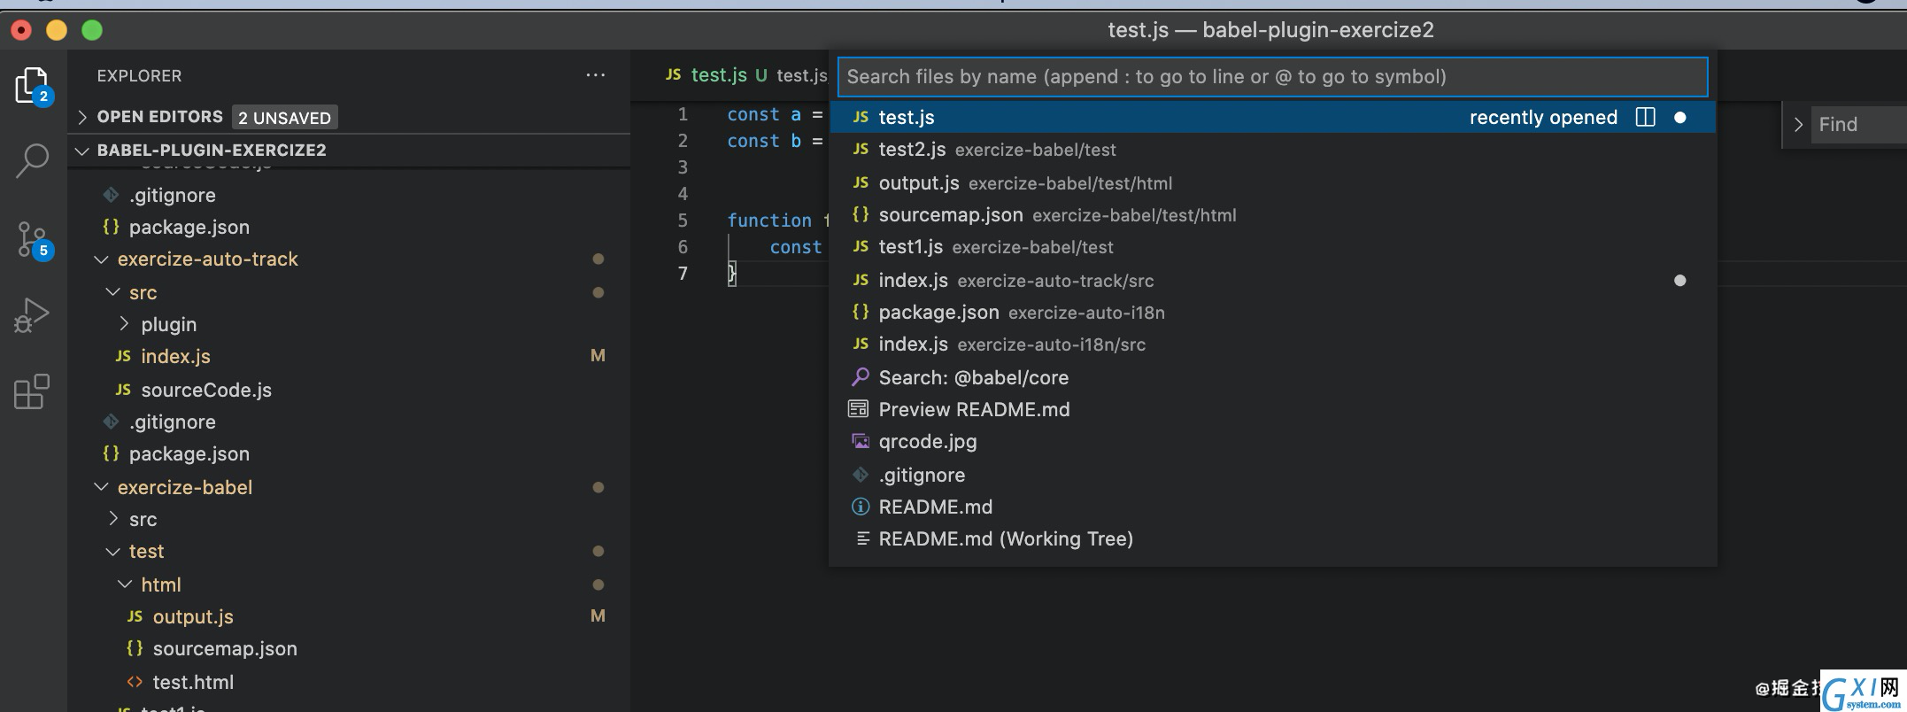The height and width of the screenshot is (712, 1907).
Task: Open the Search view in activity bar
Action: click(33, 161)
